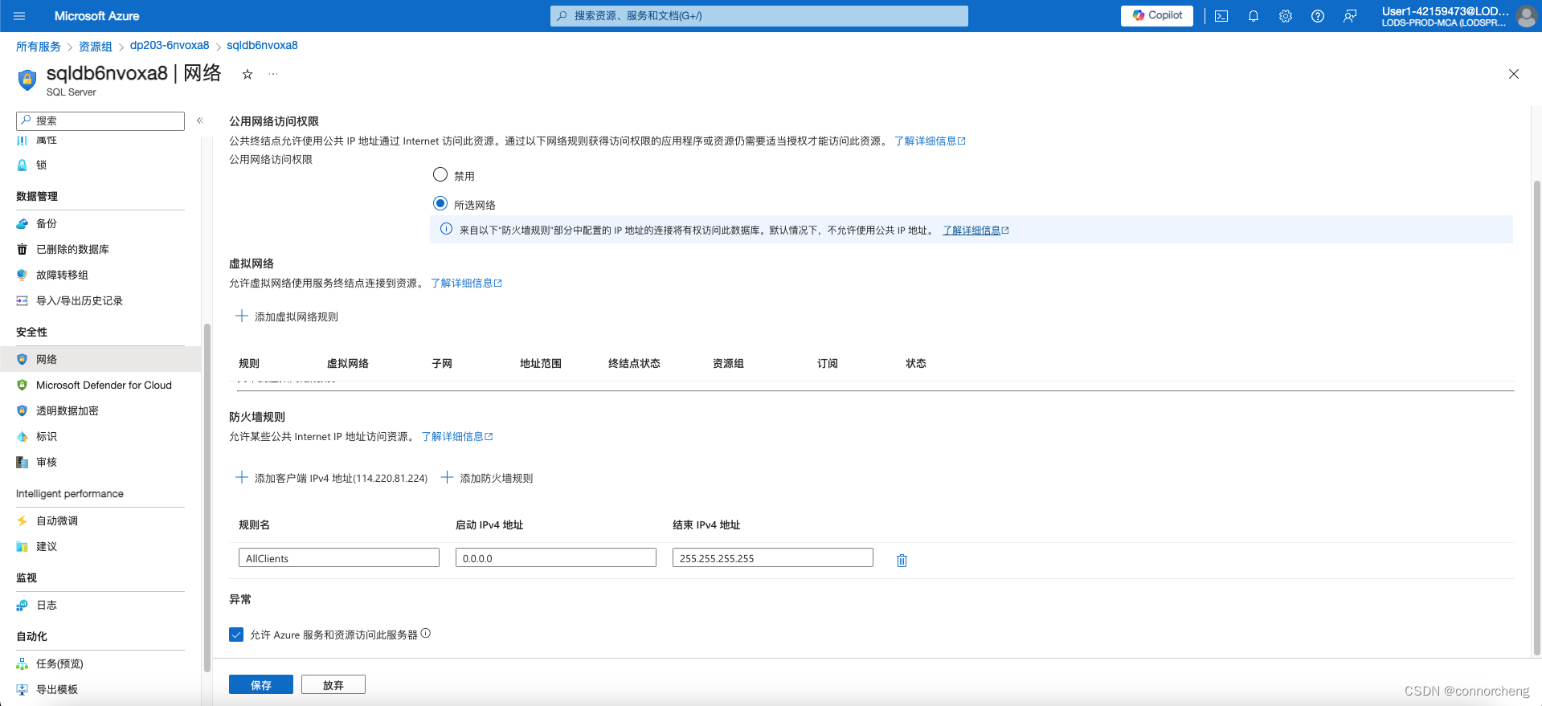
Task: Click the 虚拟网络 column header
Action: 348,363
